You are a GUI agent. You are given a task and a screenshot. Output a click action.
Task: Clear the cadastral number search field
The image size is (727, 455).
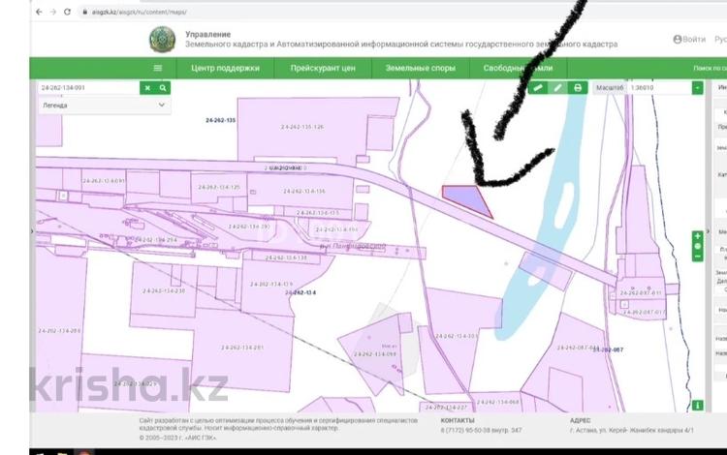pyautogui.click(x=148, y=87)
